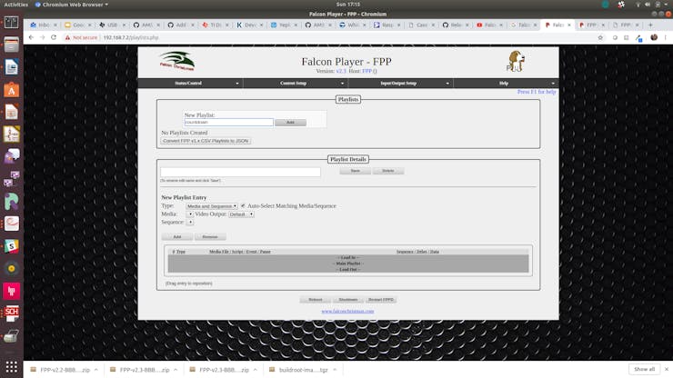
Task: Click the Lead In row
Action: pyautogui.click(x=348, y=257)
